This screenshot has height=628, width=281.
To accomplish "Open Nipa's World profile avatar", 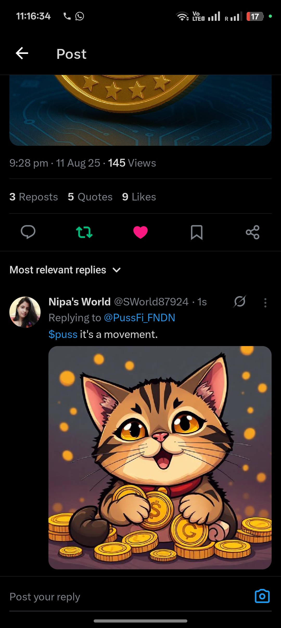I will coord(25,312).
